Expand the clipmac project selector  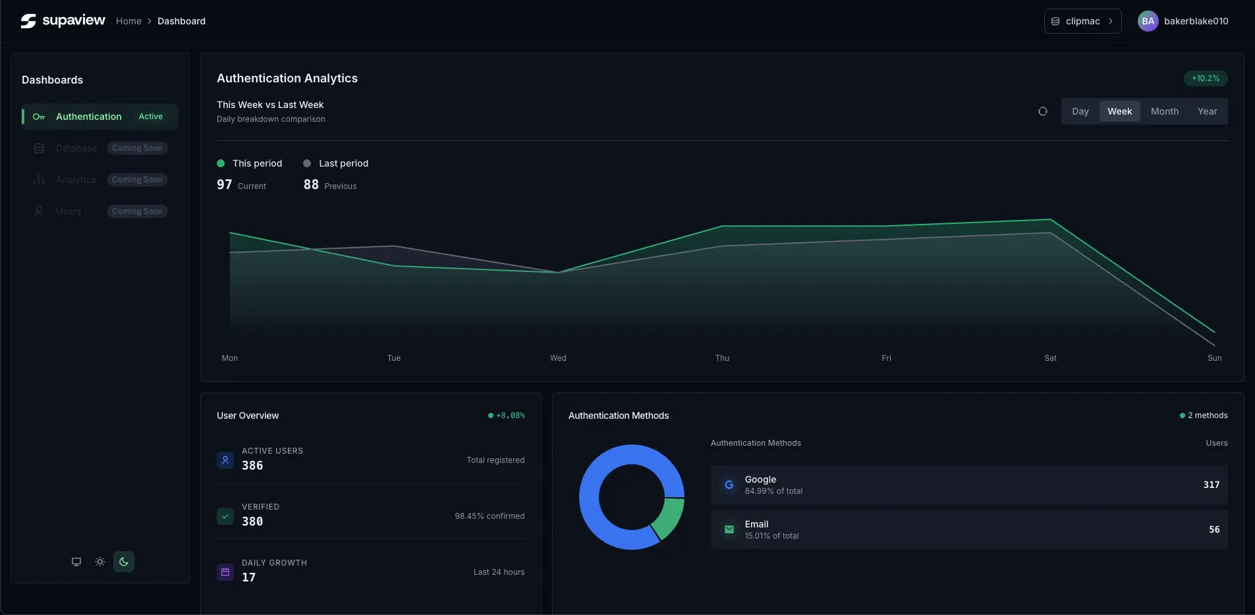coord(1082,20)
